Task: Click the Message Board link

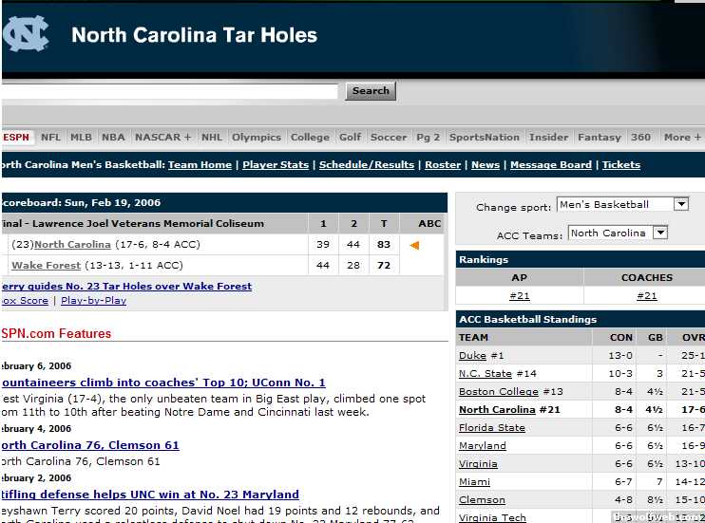Action: coord(550,164)
